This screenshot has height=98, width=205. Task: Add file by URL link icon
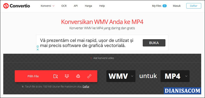89,76
